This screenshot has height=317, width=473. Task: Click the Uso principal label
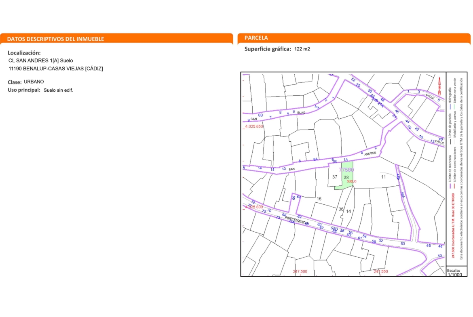24,90
